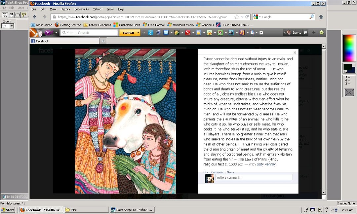
Task: Select Paint Shop Pro lasso tool
Action: tap(24, 15)
